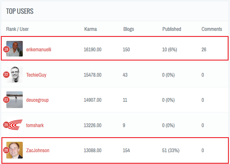This screenshot has width=230, height=164.
Task: Select the Published column header
Action: 172,29
